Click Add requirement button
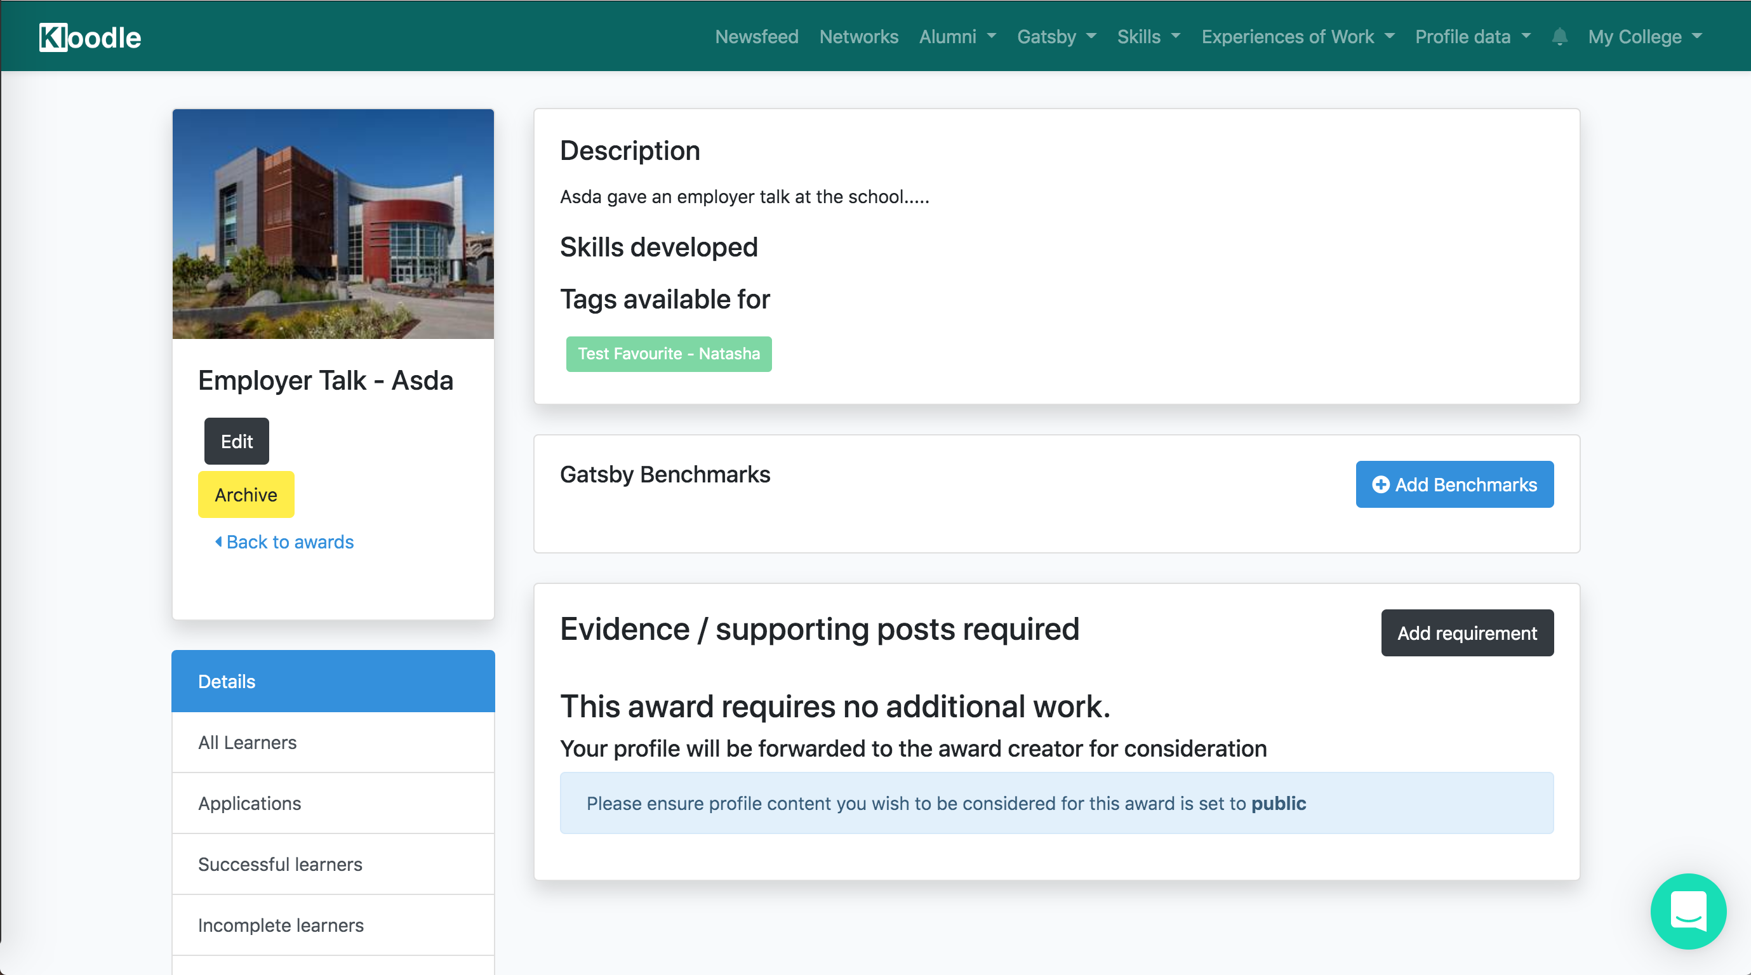The image size is (1751, 975). click(1467, 633)
